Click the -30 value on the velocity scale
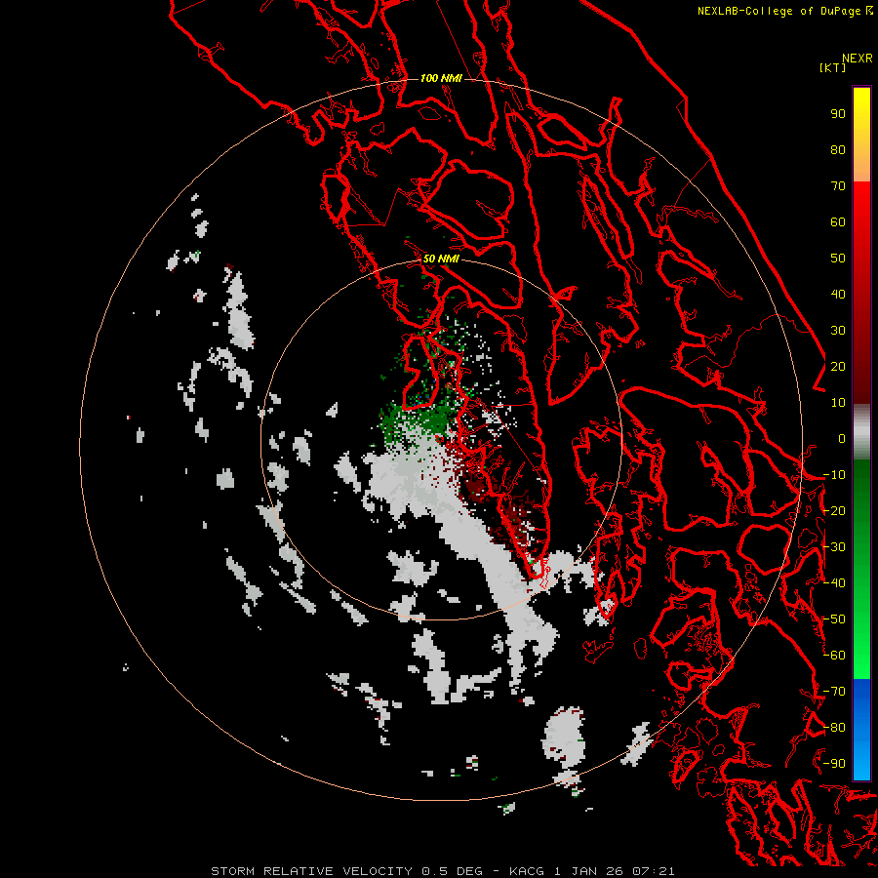The width and height of the screenshot is (878, 878). [834, 547]
